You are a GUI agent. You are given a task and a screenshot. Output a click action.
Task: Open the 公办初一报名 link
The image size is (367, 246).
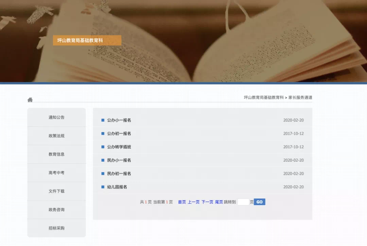[119, 133]
